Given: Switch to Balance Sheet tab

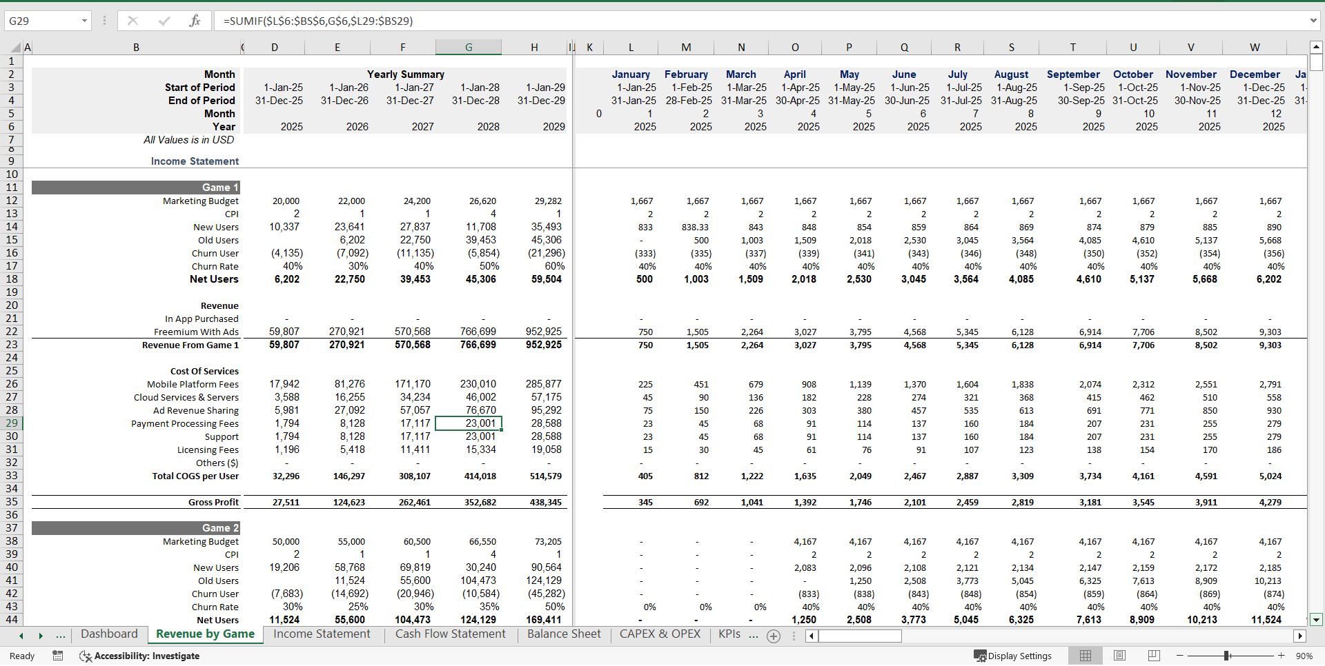Looking at the screenshot, I should (564, 634).
